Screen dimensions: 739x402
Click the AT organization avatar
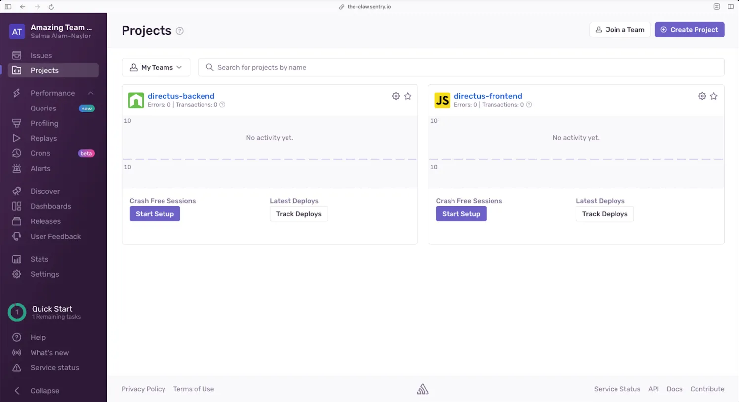(x=17, y=32)
